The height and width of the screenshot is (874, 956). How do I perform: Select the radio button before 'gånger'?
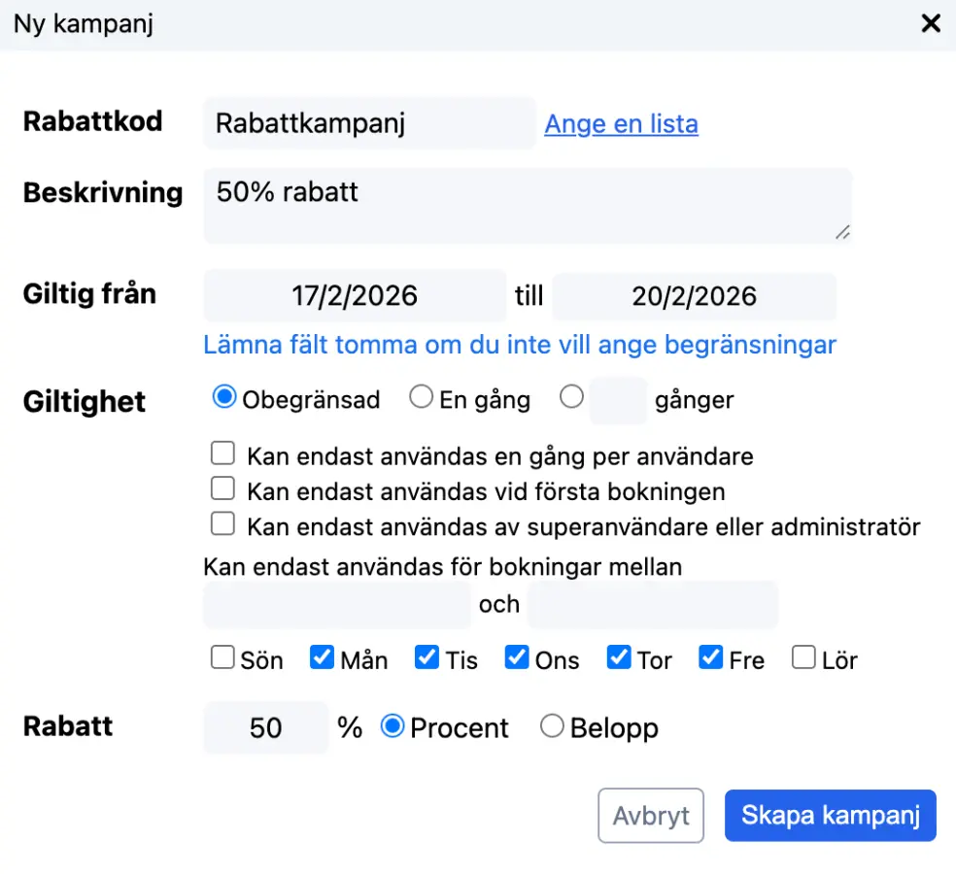pyautogui.click(x=572, y=397)
